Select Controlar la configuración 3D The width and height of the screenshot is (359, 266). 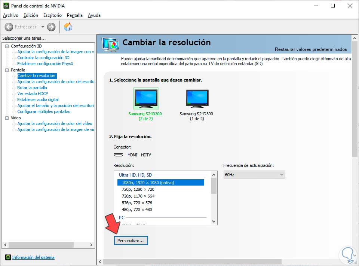[x=43, y=58]
